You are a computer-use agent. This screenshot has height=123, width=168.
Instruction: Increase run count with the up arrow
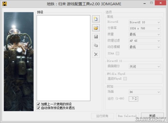[x=136, y=98]
